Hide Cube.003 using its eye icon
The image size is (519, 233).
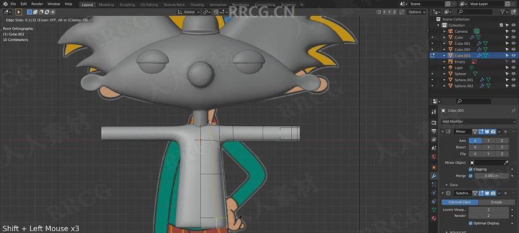513,55
